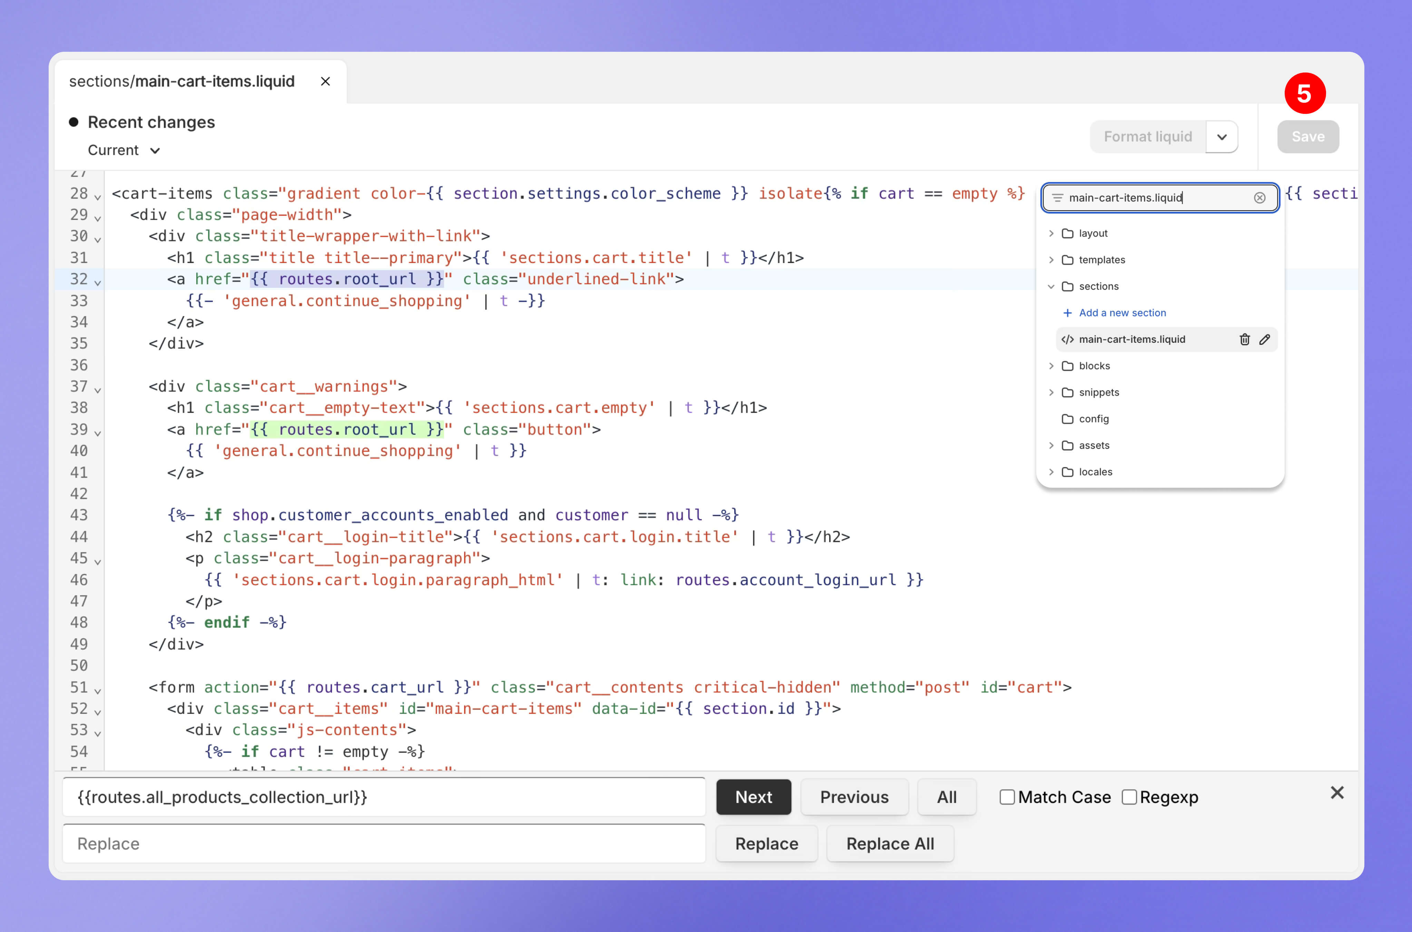Click the code file icon for main-cart-items.liquid

click(1068, 339)
